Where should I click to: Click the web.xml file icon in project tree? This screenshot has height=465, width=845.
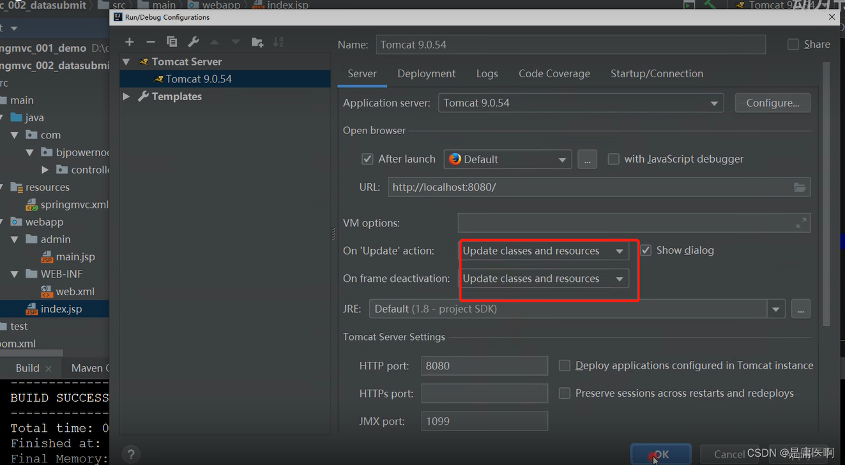47,292
